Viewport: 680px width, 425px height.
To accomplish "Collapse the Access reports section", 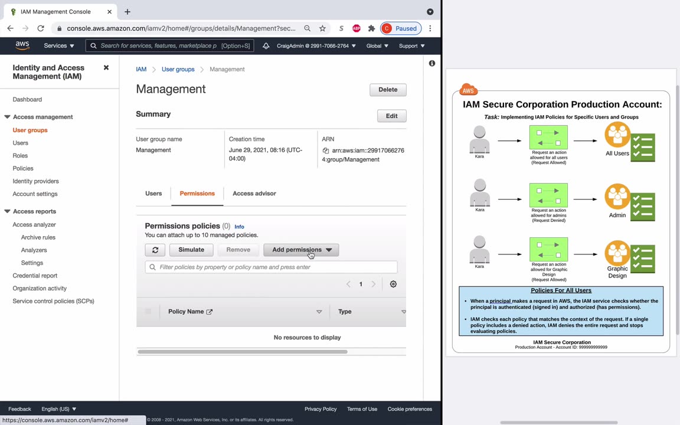I will click(x=7, y=211).
